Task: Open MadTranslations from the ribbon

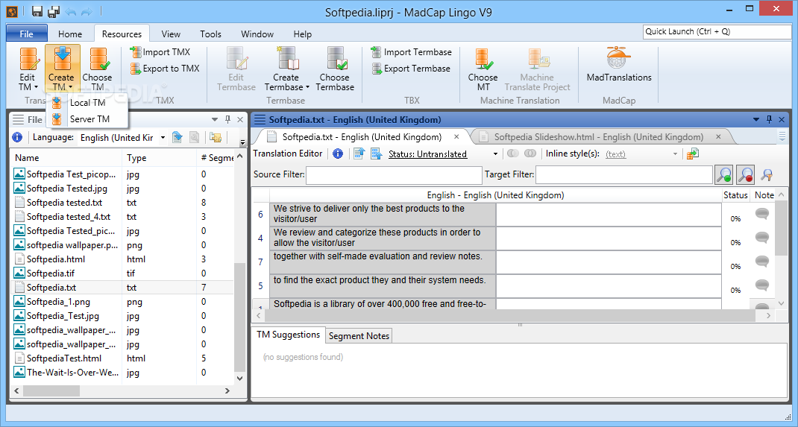Action: coord(619,63)
